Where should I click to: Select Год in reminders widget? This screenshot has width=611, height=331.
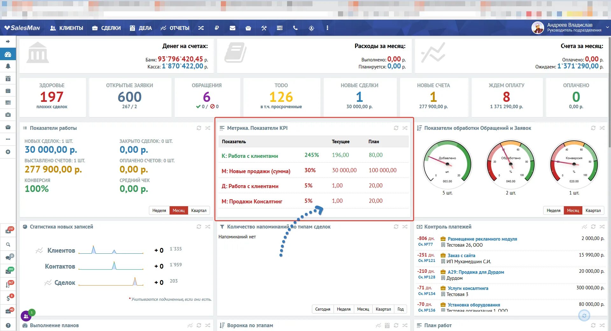click(x=401, y=309)
